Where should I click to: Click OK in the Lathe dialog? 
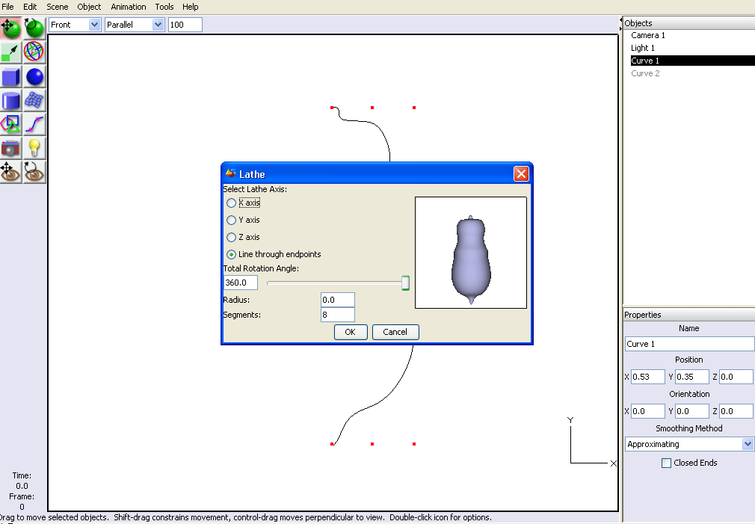point(350,332)
